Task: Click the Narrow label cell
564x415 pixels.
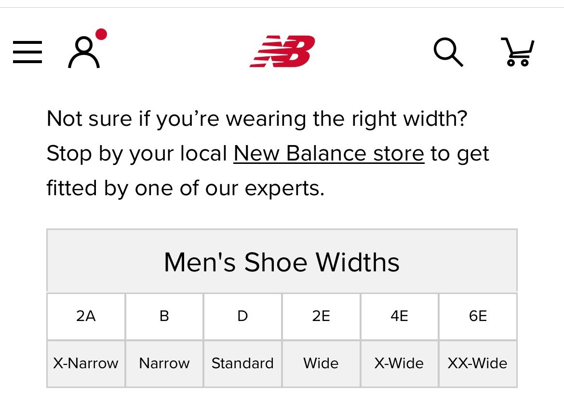Action: point(164,363)
